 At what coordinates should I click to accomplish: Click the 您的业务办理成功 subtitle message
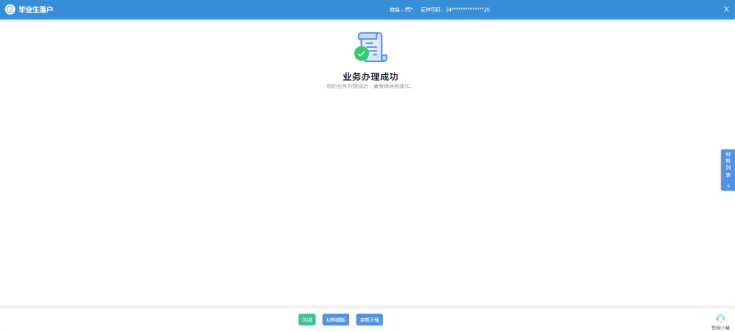(x=369, y=86)
